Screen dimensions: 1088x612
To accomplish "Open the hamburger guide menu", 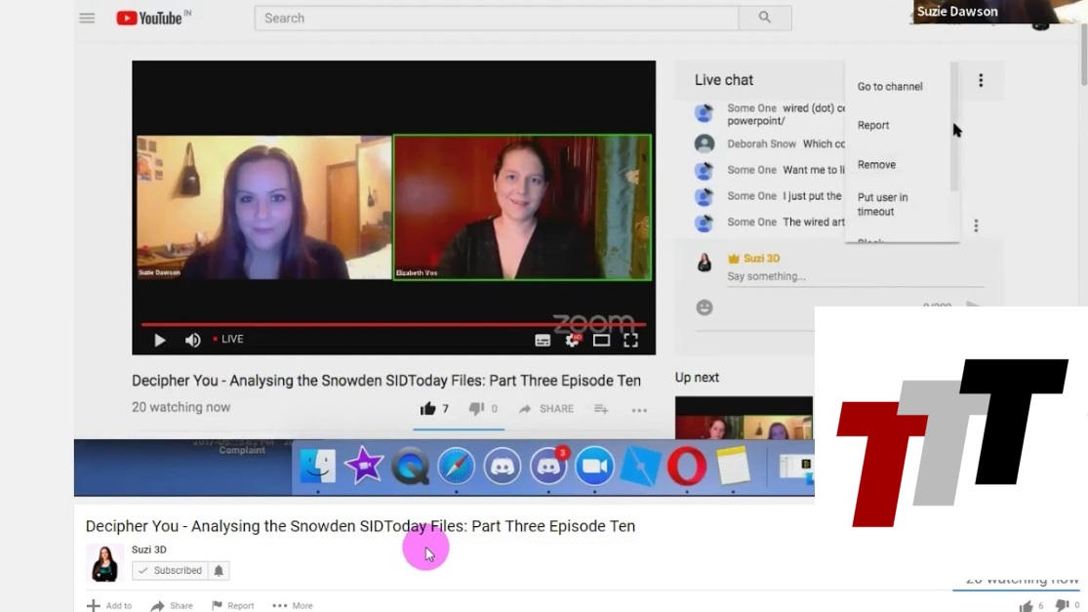I will 87,18.
